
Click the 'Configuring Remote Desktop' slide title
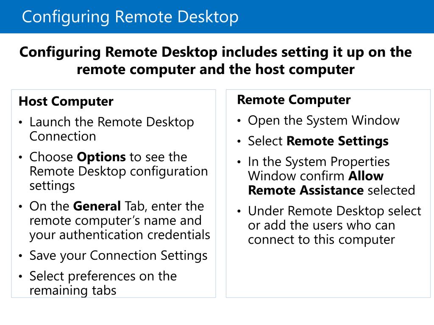130,17
